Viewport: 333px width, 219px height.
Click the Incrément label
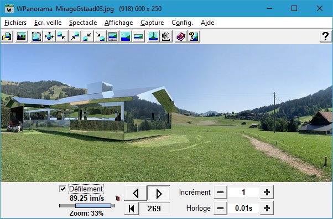click(x=195, y=193)
